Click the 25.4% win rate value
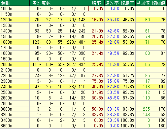 (x=98, y=42)
